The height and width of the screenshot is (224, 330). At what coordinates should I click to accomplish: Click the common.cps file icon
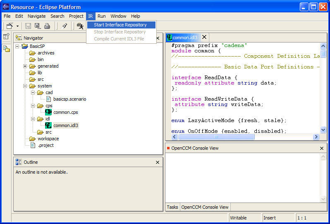(48, 112)
